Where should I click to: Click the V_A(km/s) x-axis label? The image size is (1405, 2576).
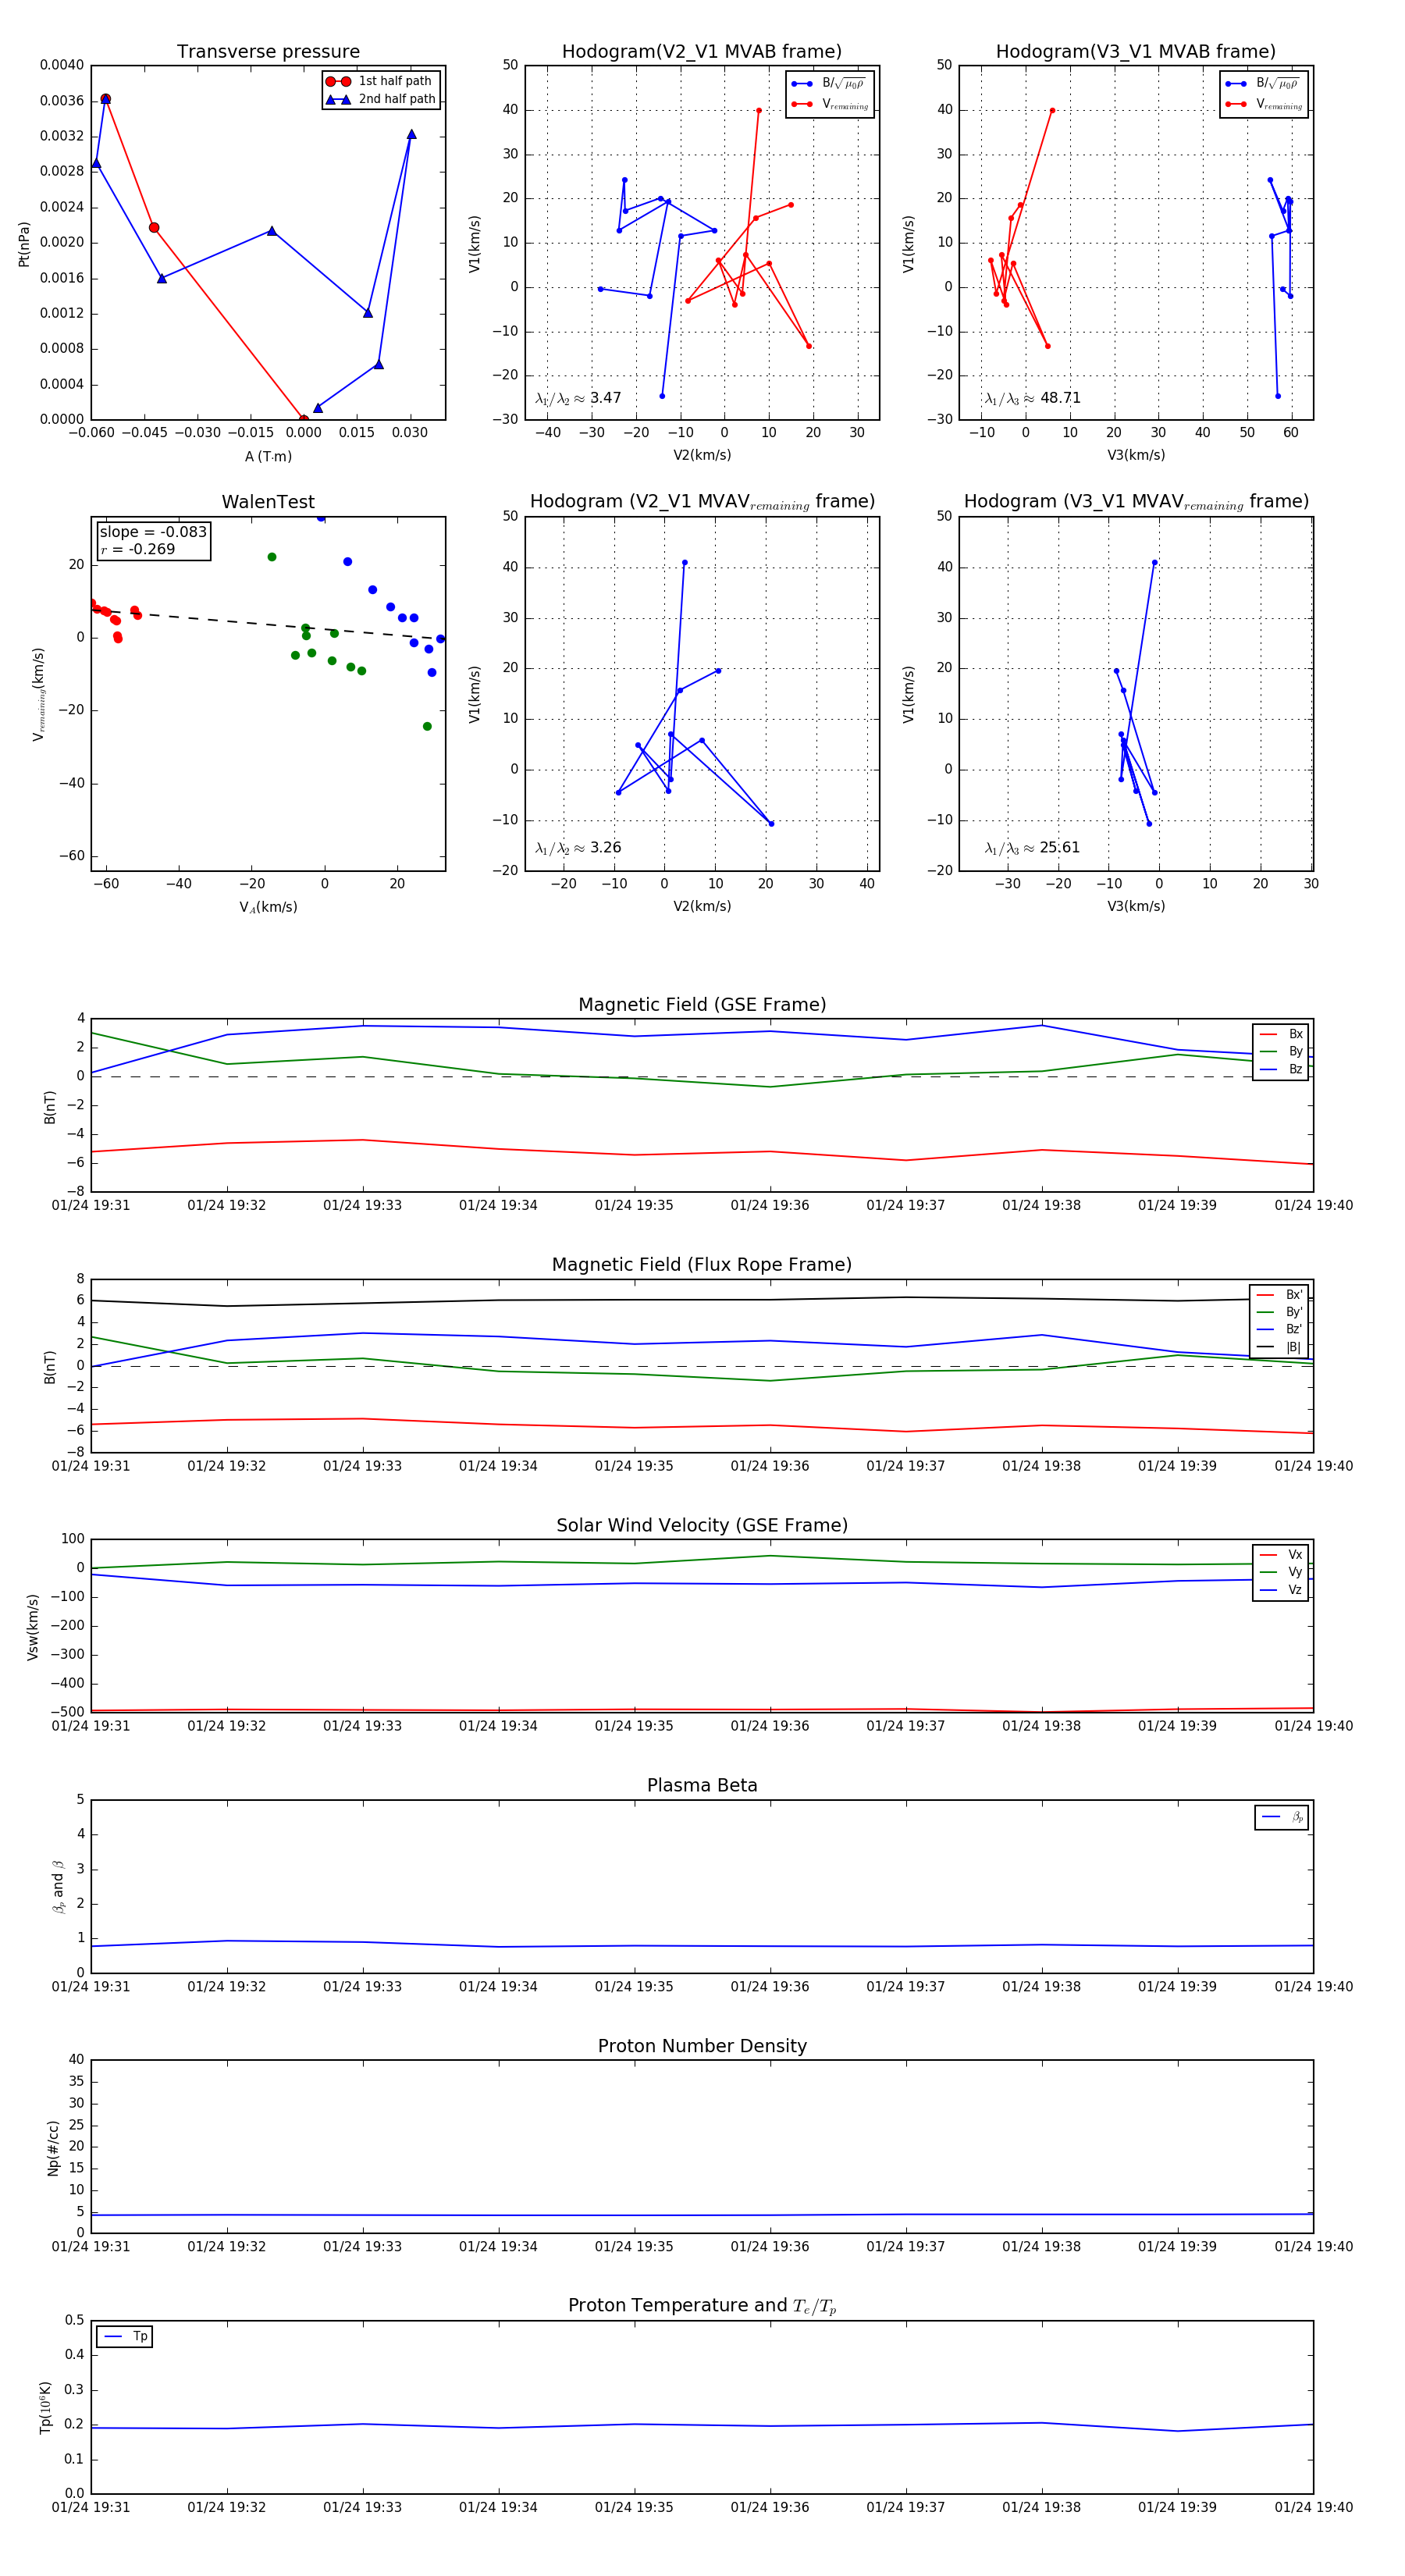268,907
